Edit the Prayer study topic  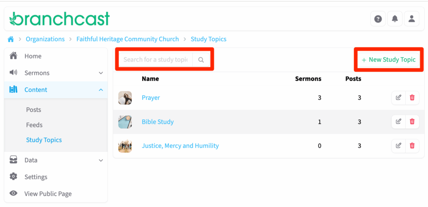pos(398,98)
